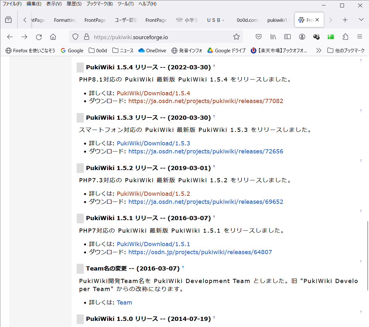Switch to the Formatting tab

click(65, 20)
